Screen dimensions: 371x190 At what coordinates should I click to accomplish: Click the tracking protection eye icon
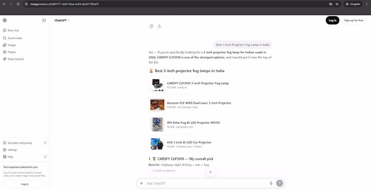pyautogui.click(x=331, y=4)
